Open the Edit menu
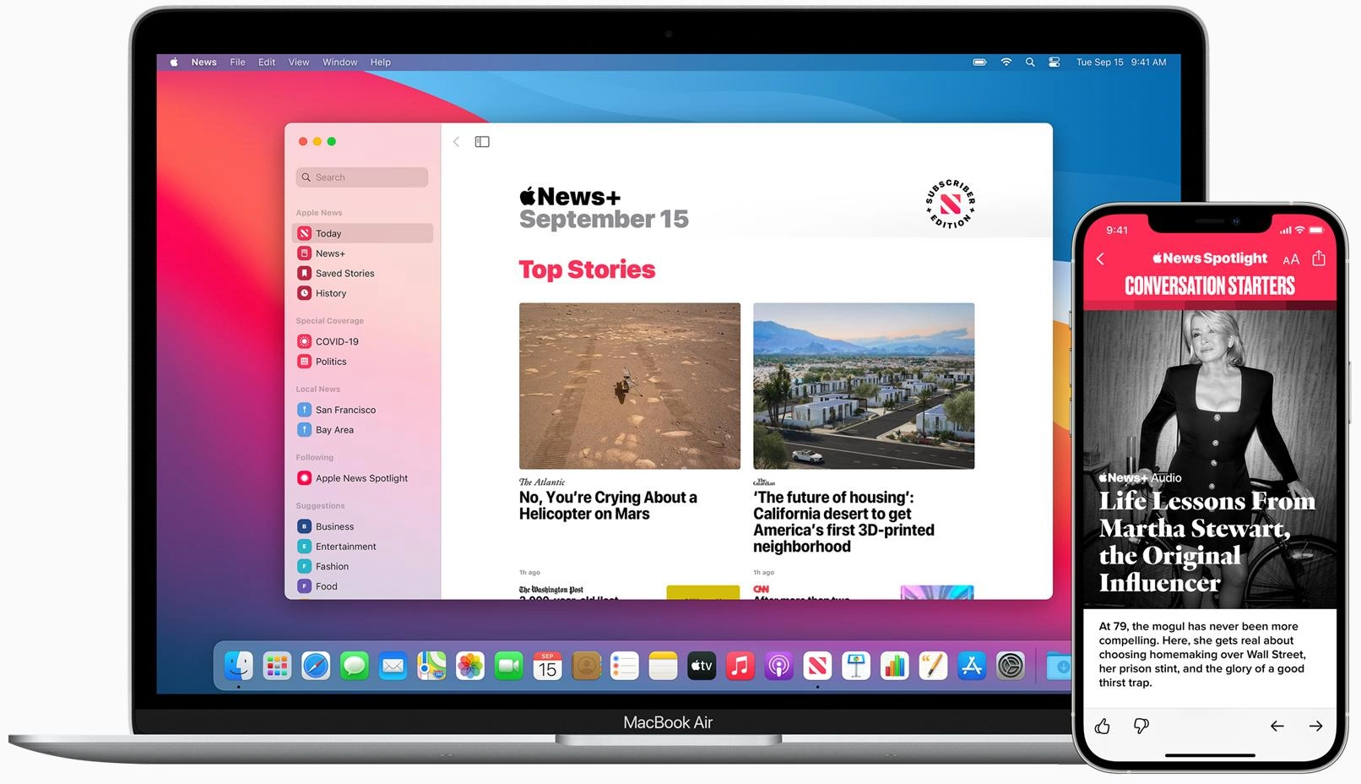The image size is (1361, 784). point(267,63)
